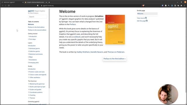Click the chat bubbles extension icon

(178, 6)
